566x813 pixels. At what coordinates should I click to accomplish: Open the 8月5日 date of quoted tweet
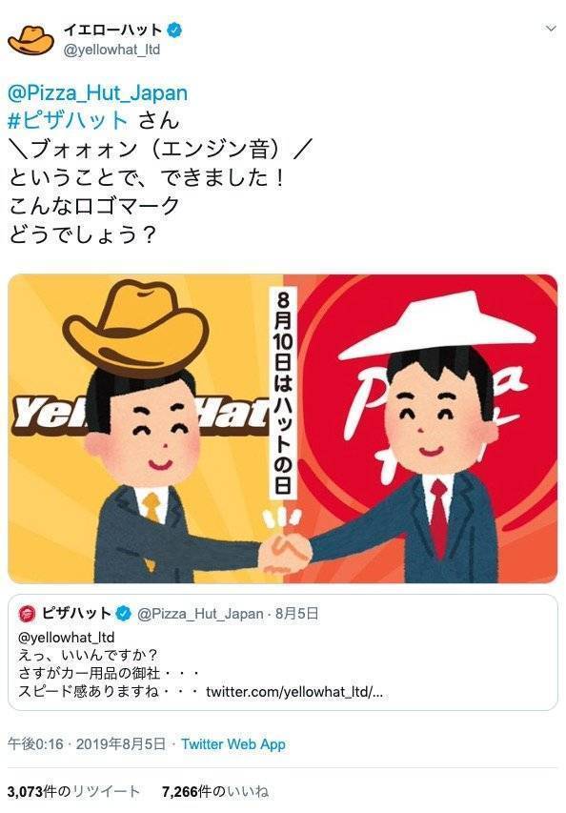(296, 614)
